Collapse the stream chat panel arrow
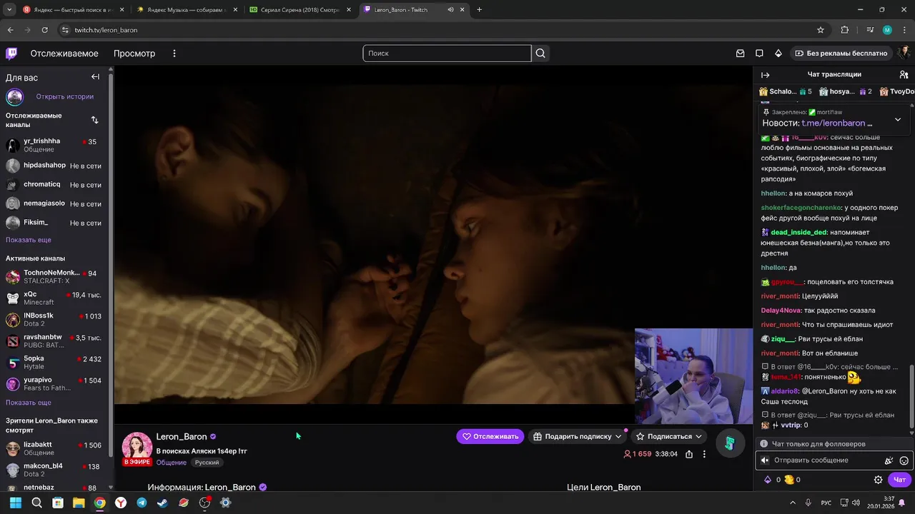This screenshot has height=514, width=915. (766, 75)
